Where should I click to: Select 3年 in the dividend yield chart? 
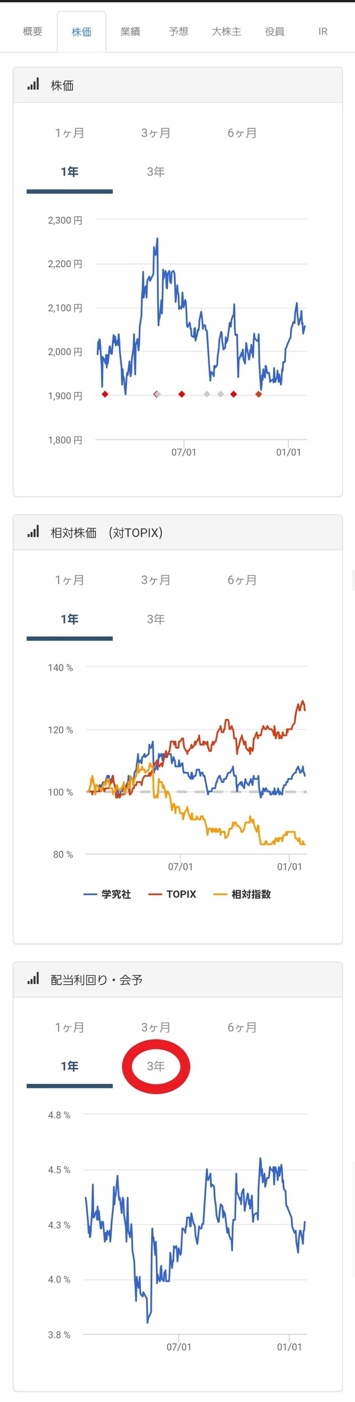click(x=156, y=1066)
